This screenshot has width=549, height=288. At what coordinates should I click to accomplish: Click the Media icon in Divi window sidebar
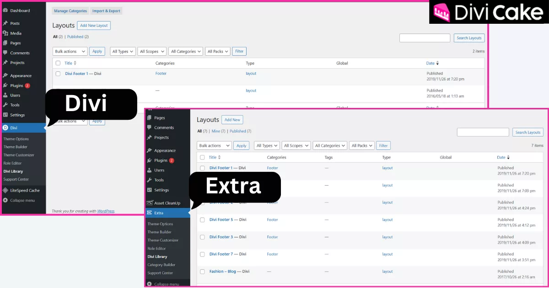pos(5,33)
